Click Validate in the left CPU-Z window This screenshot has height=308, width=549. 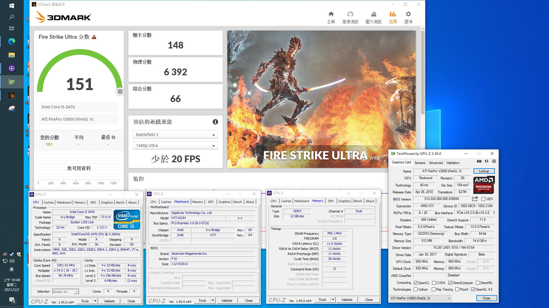109,301
